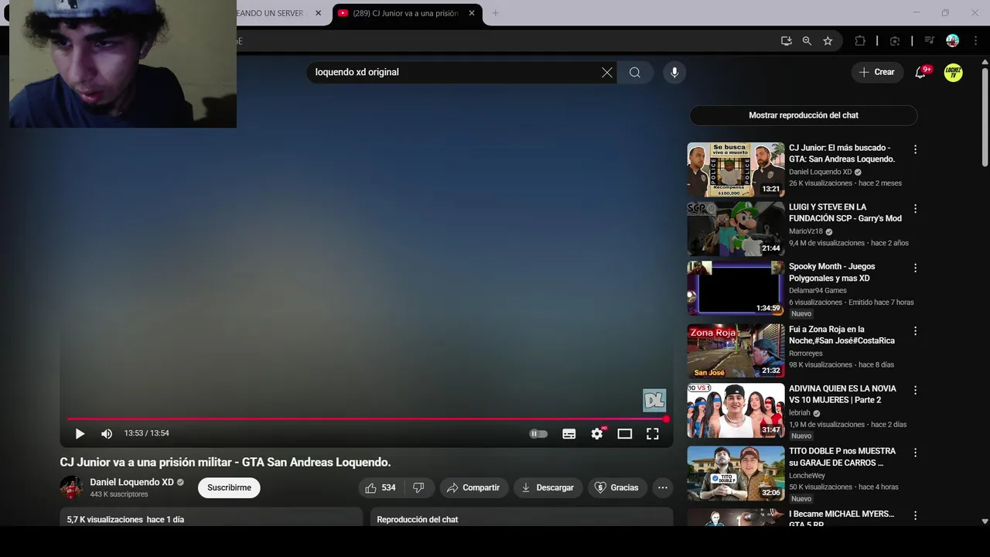Click the LoncheWey channel name

pos(807,476)
